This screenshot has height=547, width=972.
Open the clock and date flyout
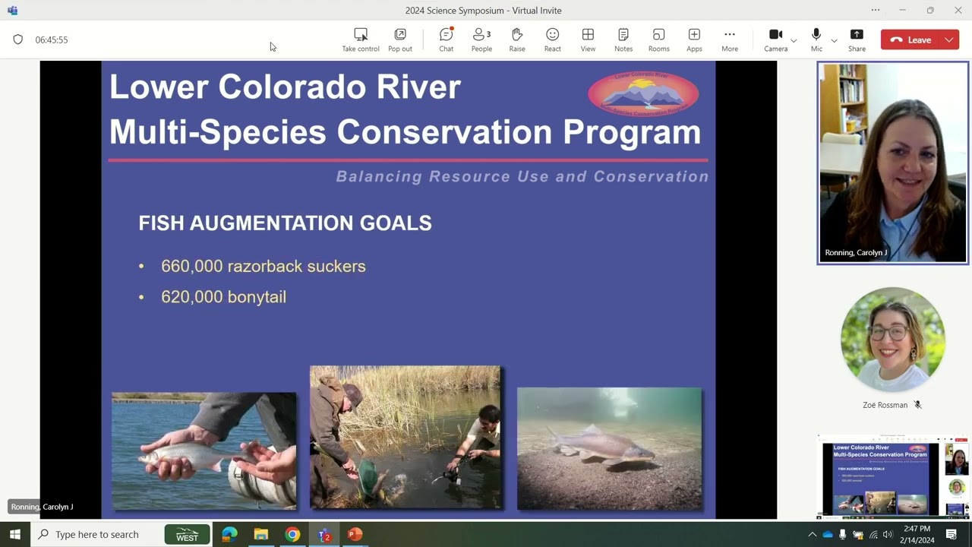pos(917,534)
